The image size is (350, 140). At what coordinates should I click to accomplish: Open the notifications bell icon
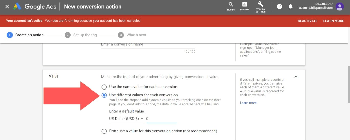[291, 7]
